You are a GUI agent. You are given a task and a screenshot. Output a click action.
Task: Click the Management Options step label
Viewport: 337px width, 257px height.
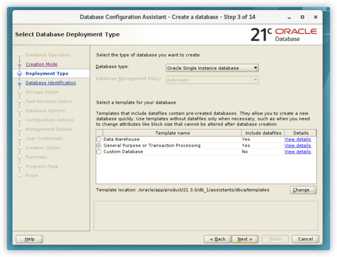point(49,129)
